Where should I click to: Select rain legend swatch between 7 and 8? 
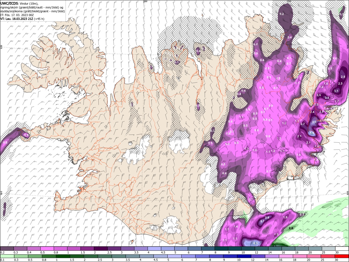(x=202, y=256)
